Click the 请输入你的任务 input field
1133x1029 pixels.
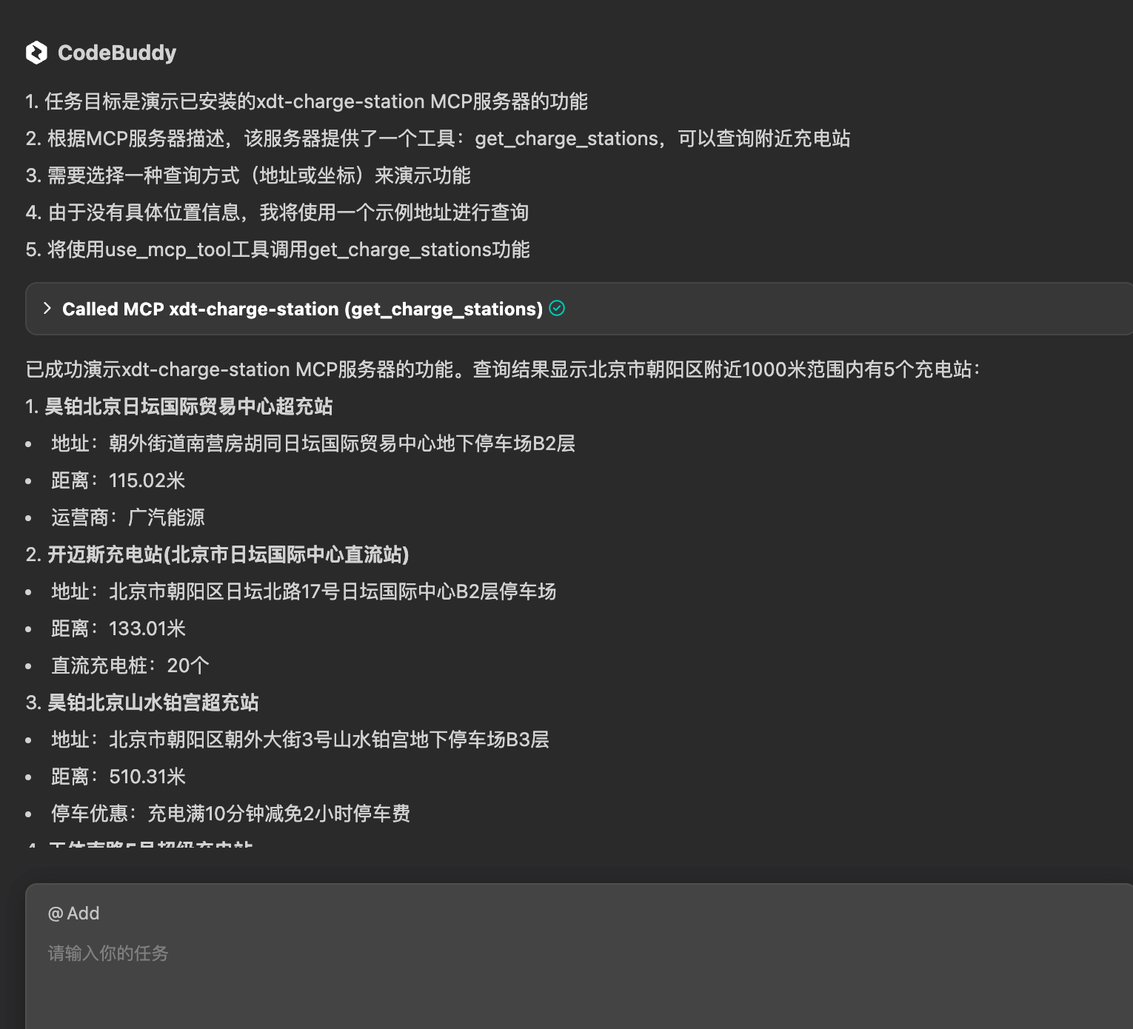tap(108, 953)
